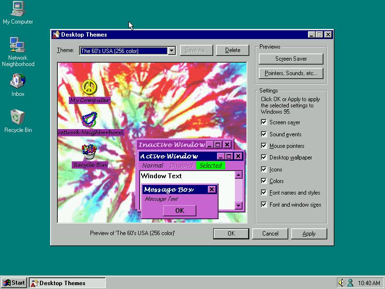385x289 pixels.
Task: Open Pointers, Sounds, etc. preview
Action: tap(291, 73)
